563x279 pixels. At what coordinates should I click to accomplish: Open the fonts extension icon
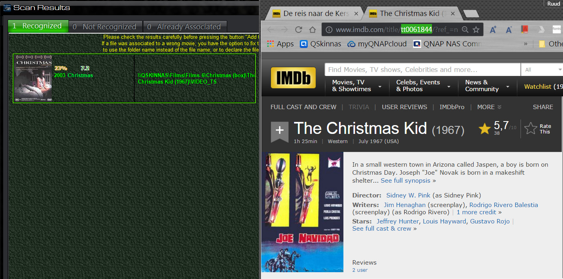[557, 30]
